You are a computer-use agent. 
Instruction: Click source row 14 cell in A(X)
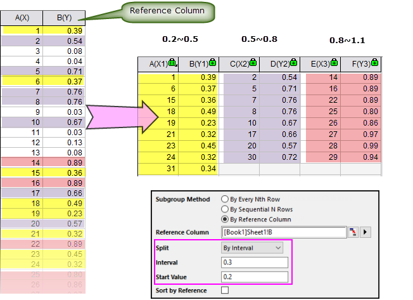coord(22,162)
